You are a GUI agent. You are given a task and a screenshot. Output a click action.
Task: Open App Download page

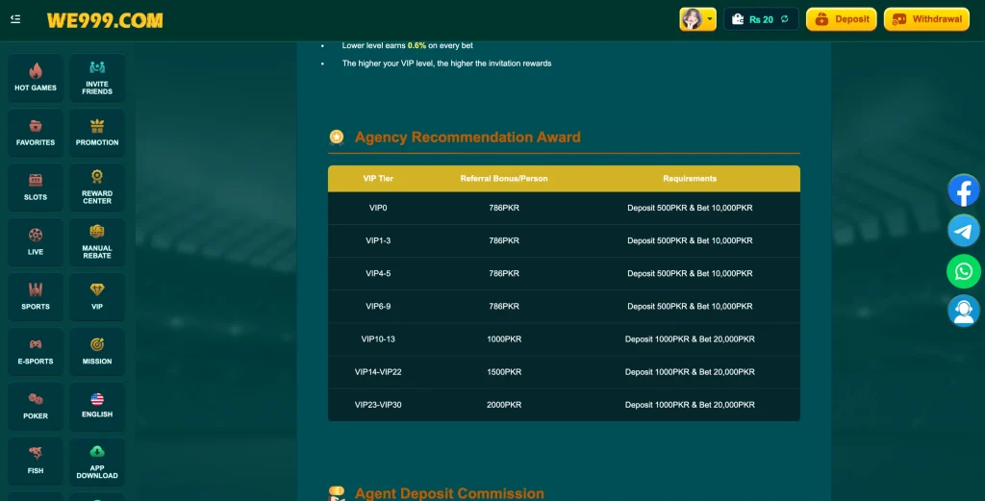[97, 461]
